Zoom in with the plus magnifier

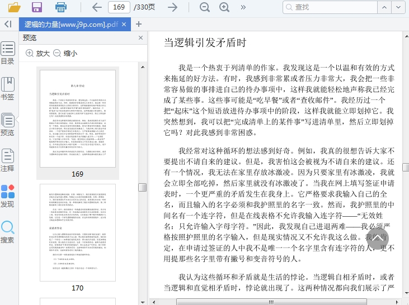[x=224, y=7]
